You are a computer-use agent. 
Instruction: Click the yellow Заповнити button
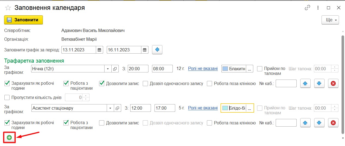pos(23,20)
